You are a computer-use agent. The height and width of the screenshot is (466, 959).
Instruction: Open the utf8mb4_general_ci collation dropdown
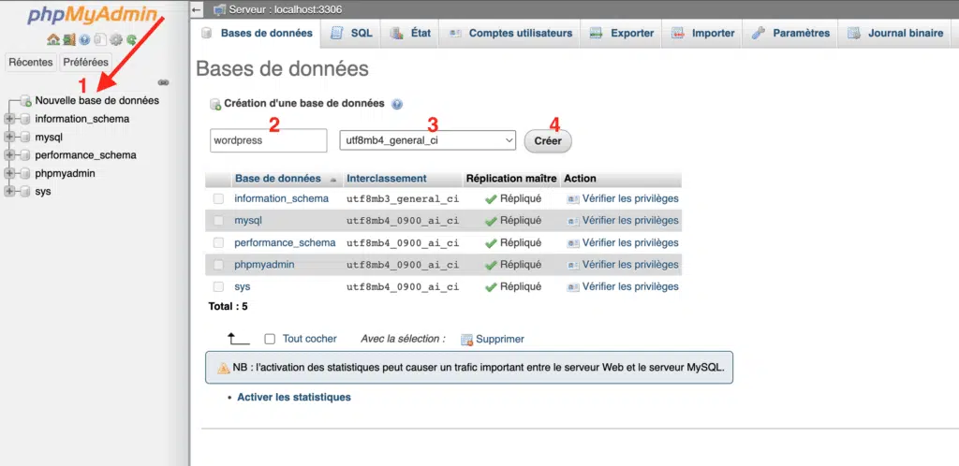coord(427,140)
